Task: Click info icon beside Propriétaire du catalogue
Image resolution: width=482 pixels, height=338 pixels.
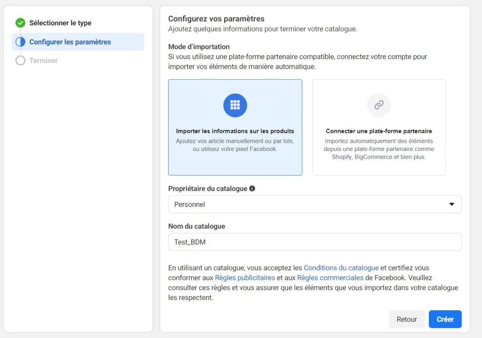Action: click(x=252, y=188)
